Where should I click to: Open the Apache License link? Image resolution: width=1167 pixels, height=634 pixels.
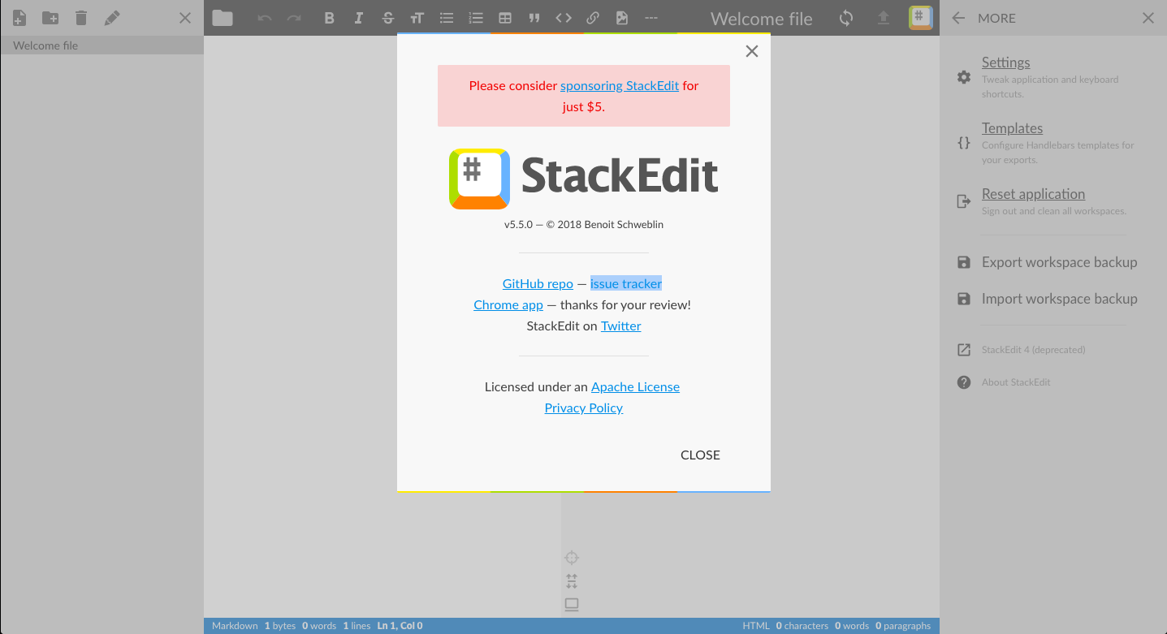(x=635, y=386)
